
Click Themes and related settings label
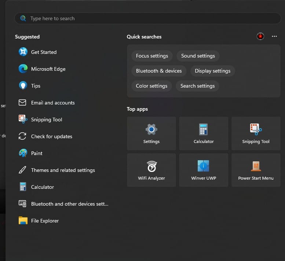63,170
